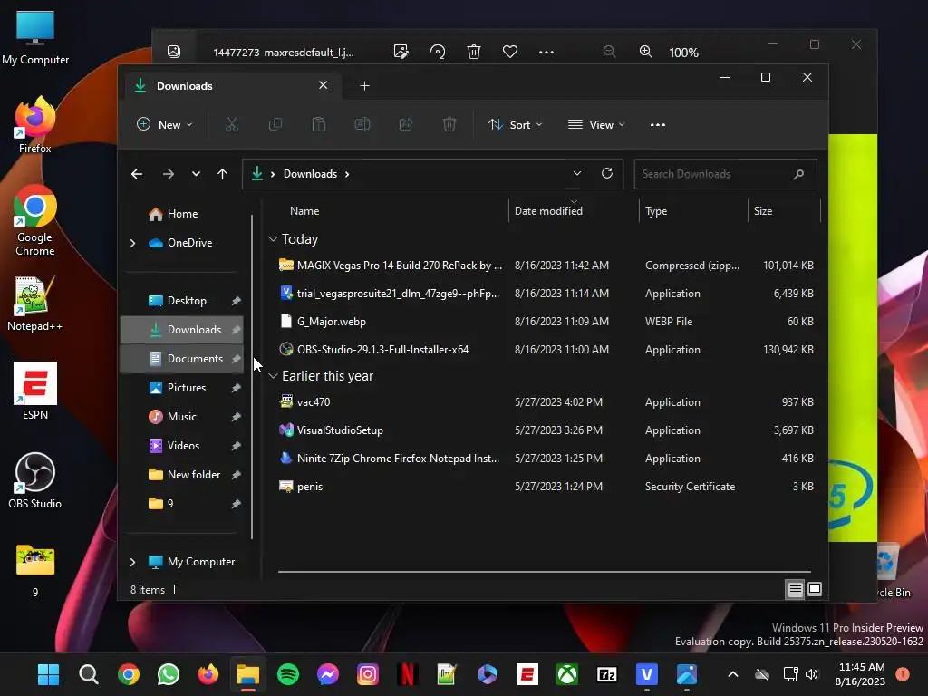The image size is (928, 696).
Task: Show hidden system tray icons chevron
Action: 732,674
